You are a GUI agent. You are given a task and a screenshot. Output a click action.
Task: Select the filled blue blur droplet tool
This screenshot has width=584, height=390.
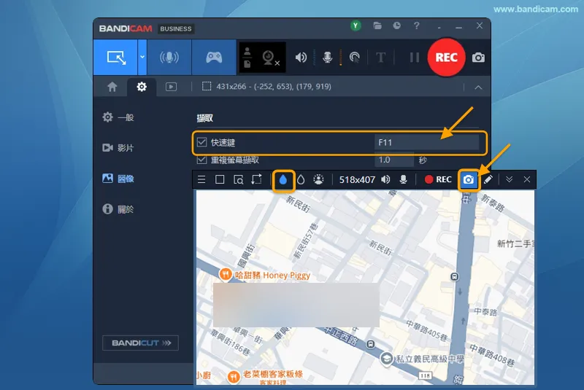click(283, 180)
